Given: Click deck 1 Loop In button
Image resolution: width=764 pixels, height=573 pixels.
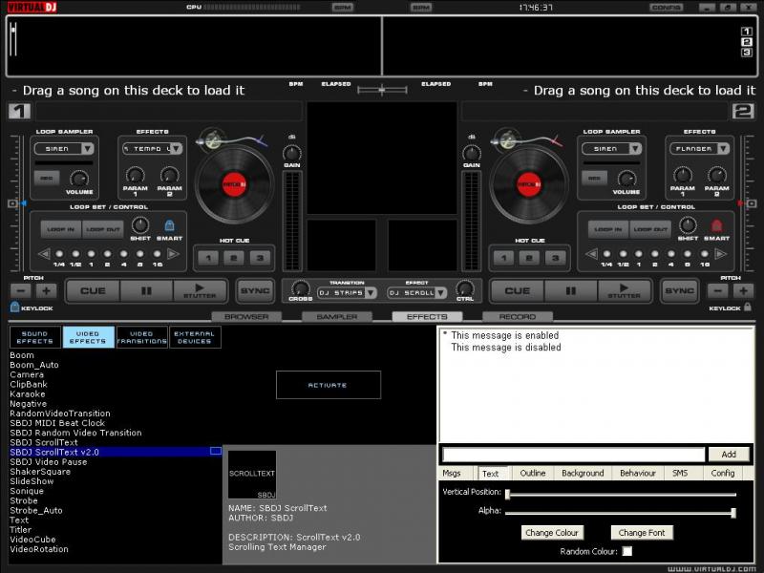Looking at the screenshot, I should tap(61, 229).
